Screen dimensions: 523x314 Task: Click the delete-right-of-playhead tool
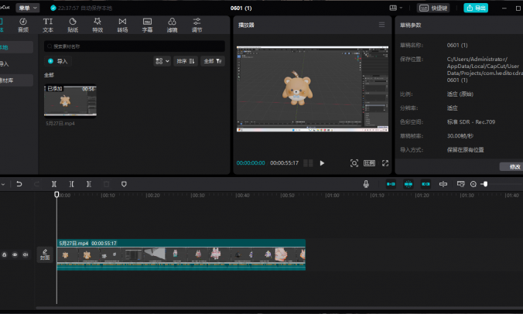[89, 184]
